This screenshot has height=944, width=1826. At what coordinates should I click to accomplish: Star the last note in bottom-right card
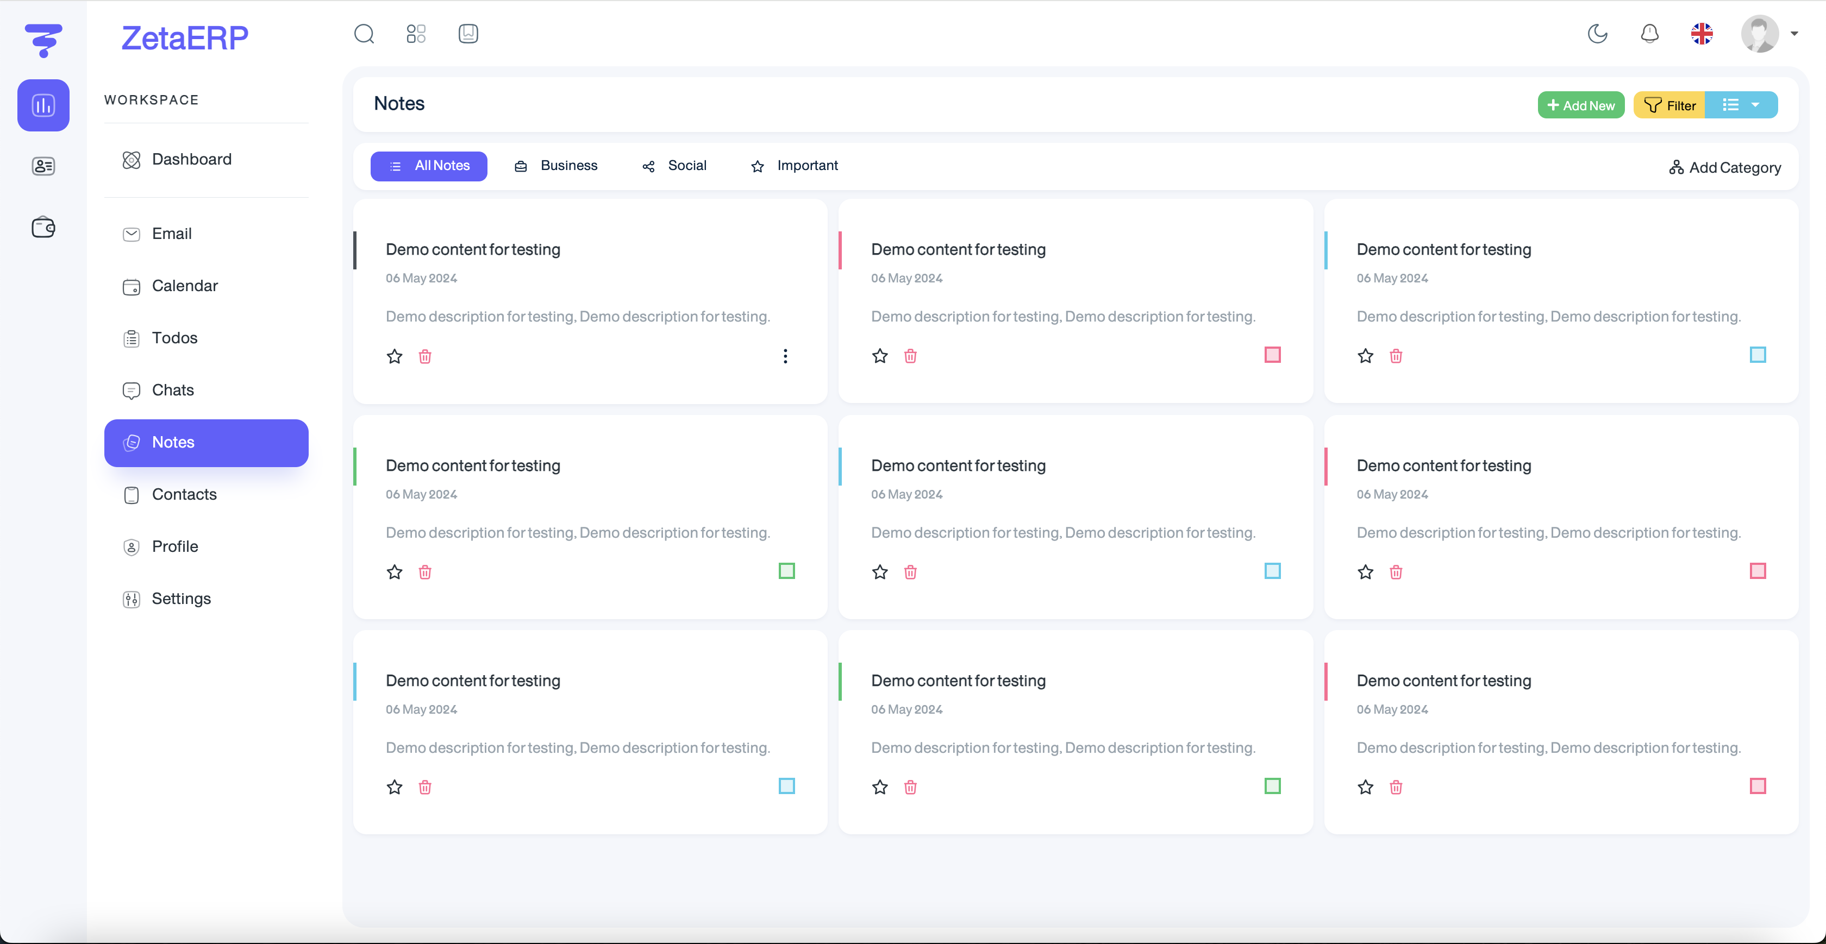[x=1365, y=786]
